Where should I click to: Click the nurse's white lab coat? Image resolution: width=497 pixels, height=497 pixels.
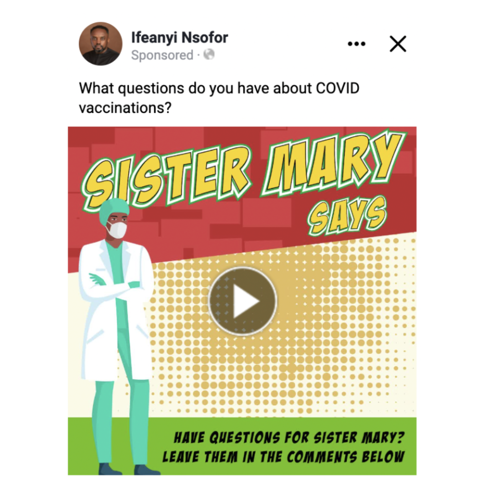[x=115, y=311]
